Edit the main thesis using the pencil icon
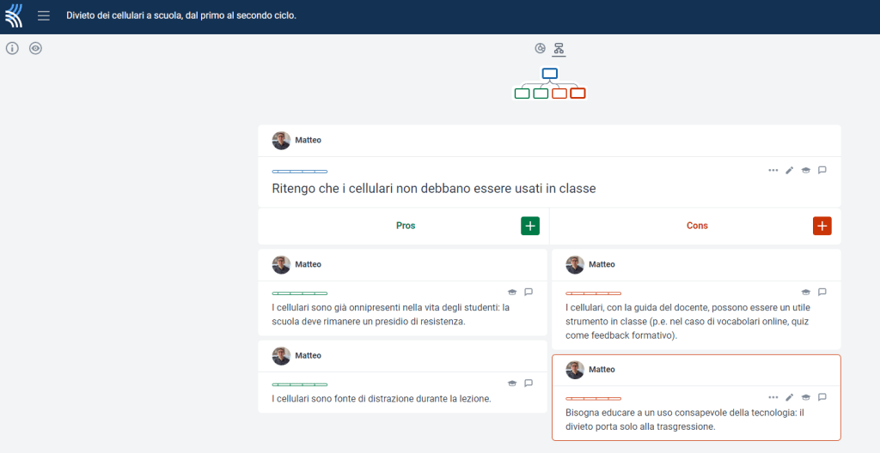Viewport: 880px width, 453px height. click(x=790, y=170)
